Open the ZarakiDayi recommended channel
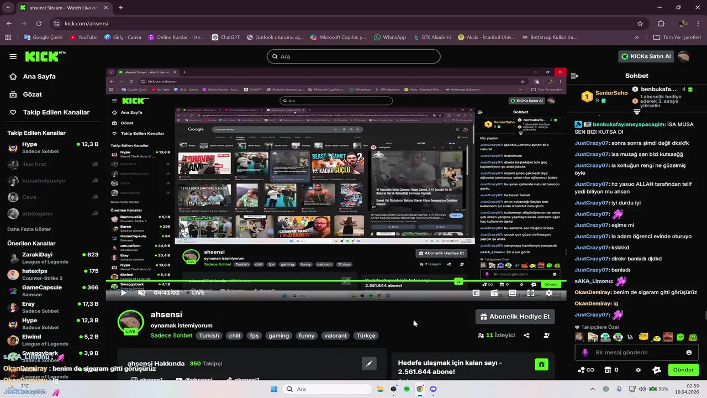Screen dimensions: 707x398 tap(53, 258)
